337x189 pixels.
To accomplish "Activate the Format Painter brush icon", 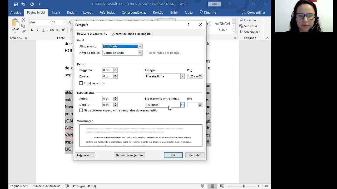I will 23,31.
